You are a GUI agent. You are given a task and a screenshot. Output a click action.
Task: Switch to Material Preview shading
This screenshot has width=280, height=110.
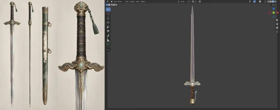coord(273,2)
